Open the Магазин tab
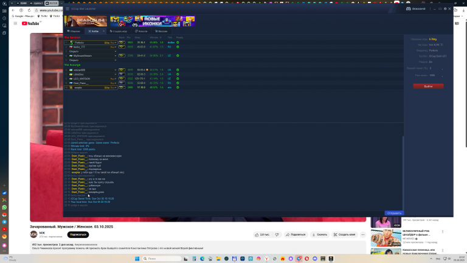The image size is (467, 263). pos(161,31)
